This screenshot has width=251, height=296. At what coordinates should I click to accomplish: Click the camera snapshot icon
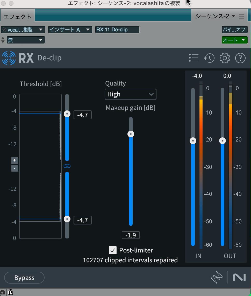tap(2, 292)
